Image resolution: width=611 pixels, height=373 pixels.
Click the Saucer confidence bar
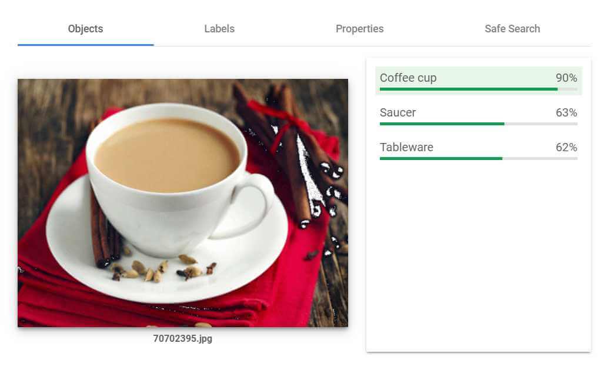[x=479, y=124]
